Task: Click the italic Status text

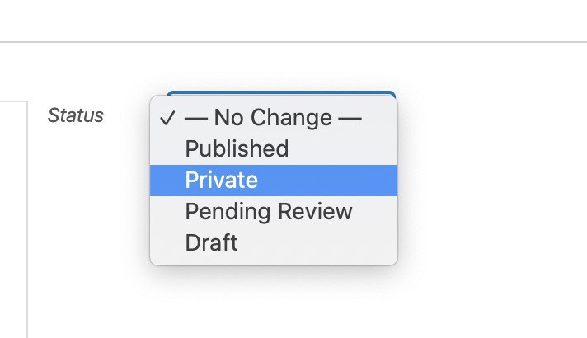Action: 76,115
